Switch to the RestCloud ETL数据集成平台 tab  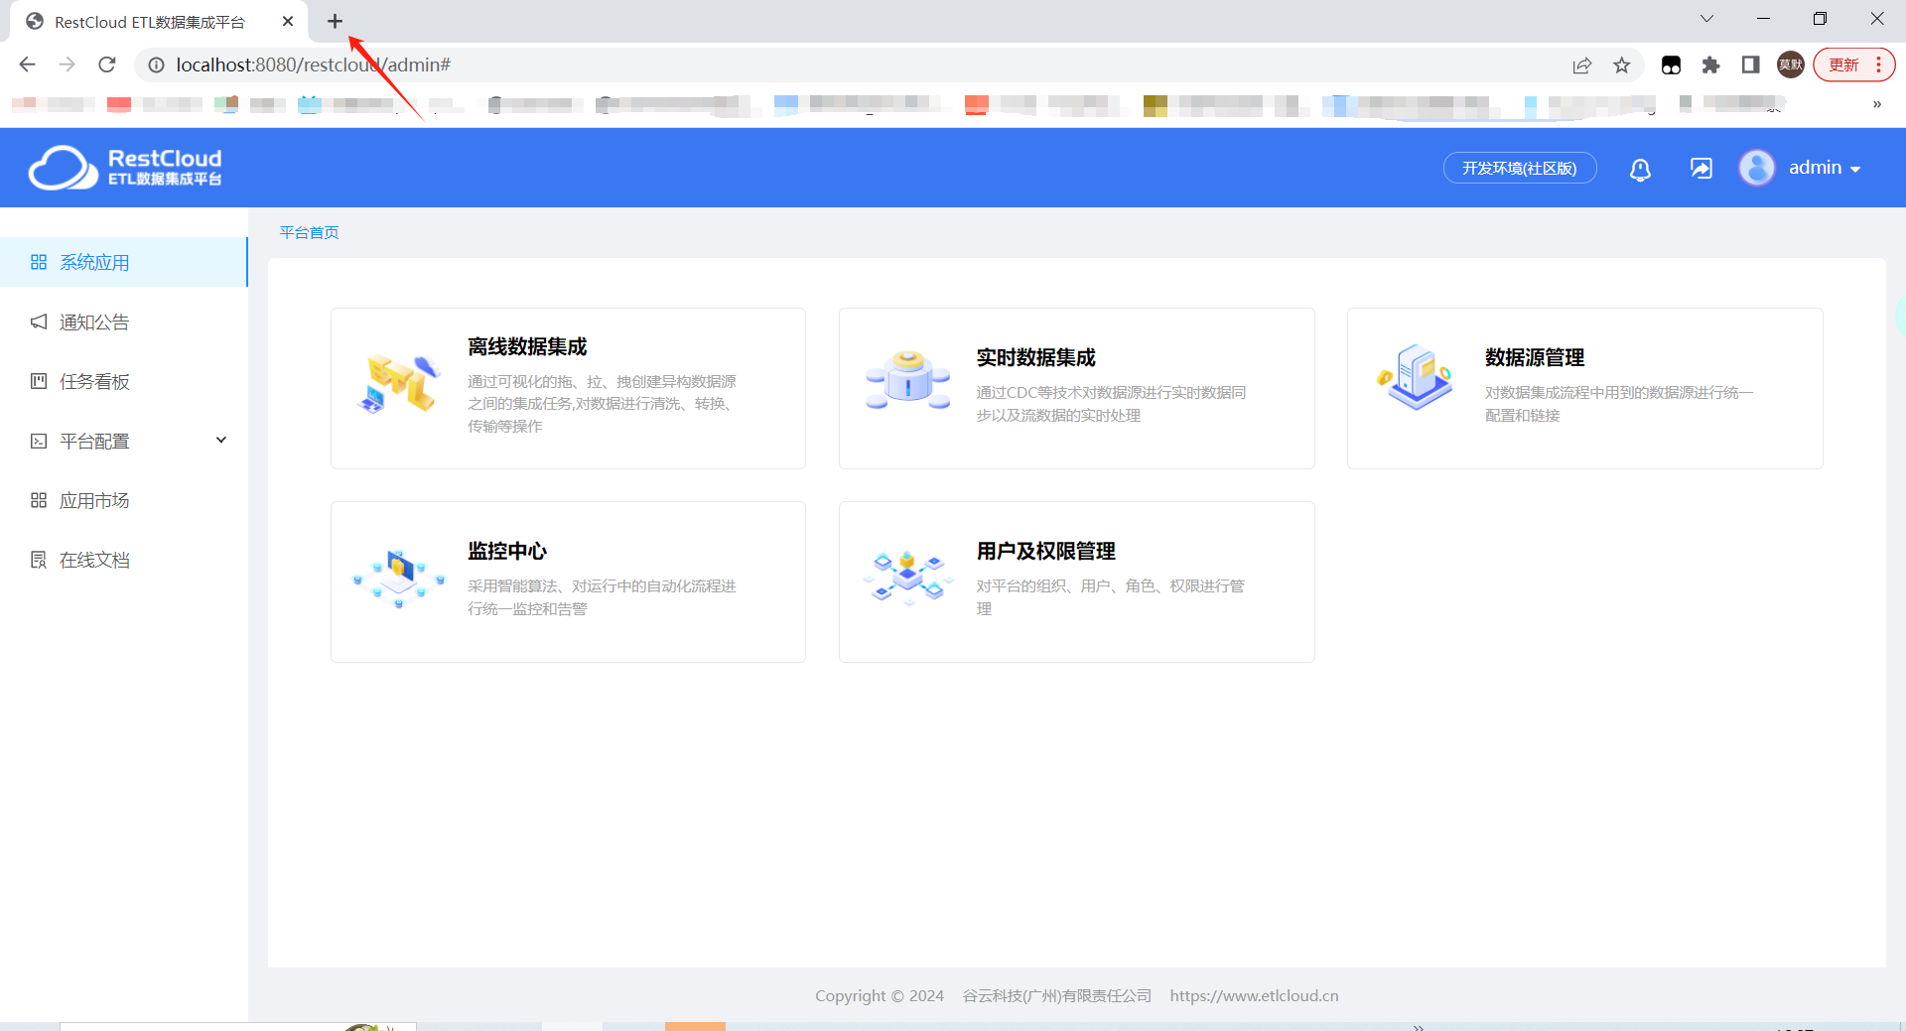149,21
